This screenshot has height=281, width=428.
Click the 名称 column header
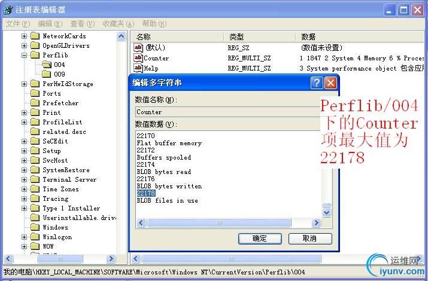click(x=177, y=37)
